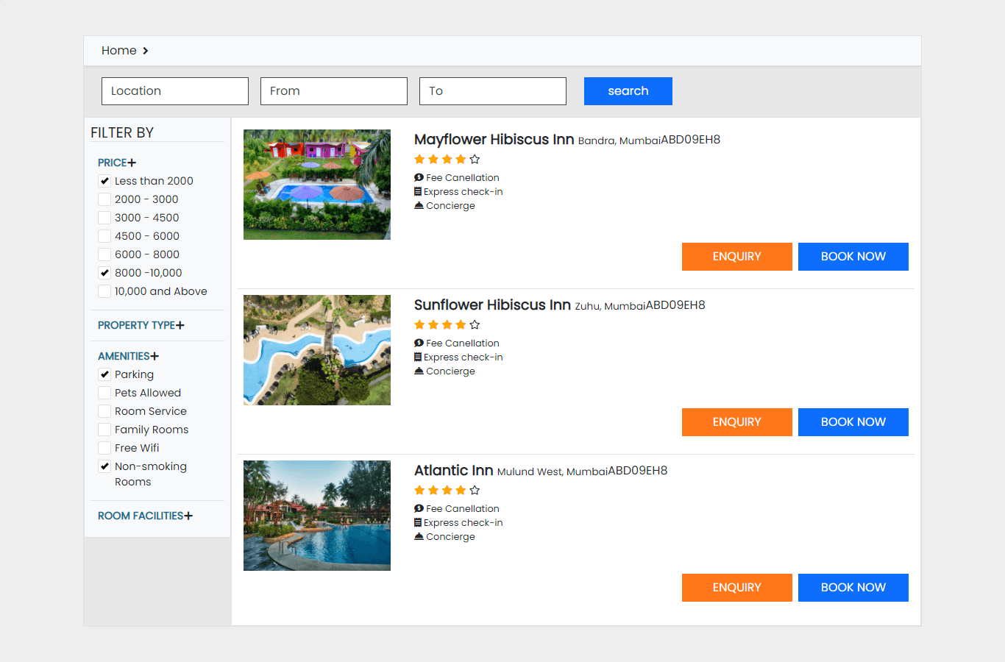This screenshot has height=662, width=1005.
Task: Select the empty fifth star on Sunflower Hibiscus Inn
Action: 475,324
